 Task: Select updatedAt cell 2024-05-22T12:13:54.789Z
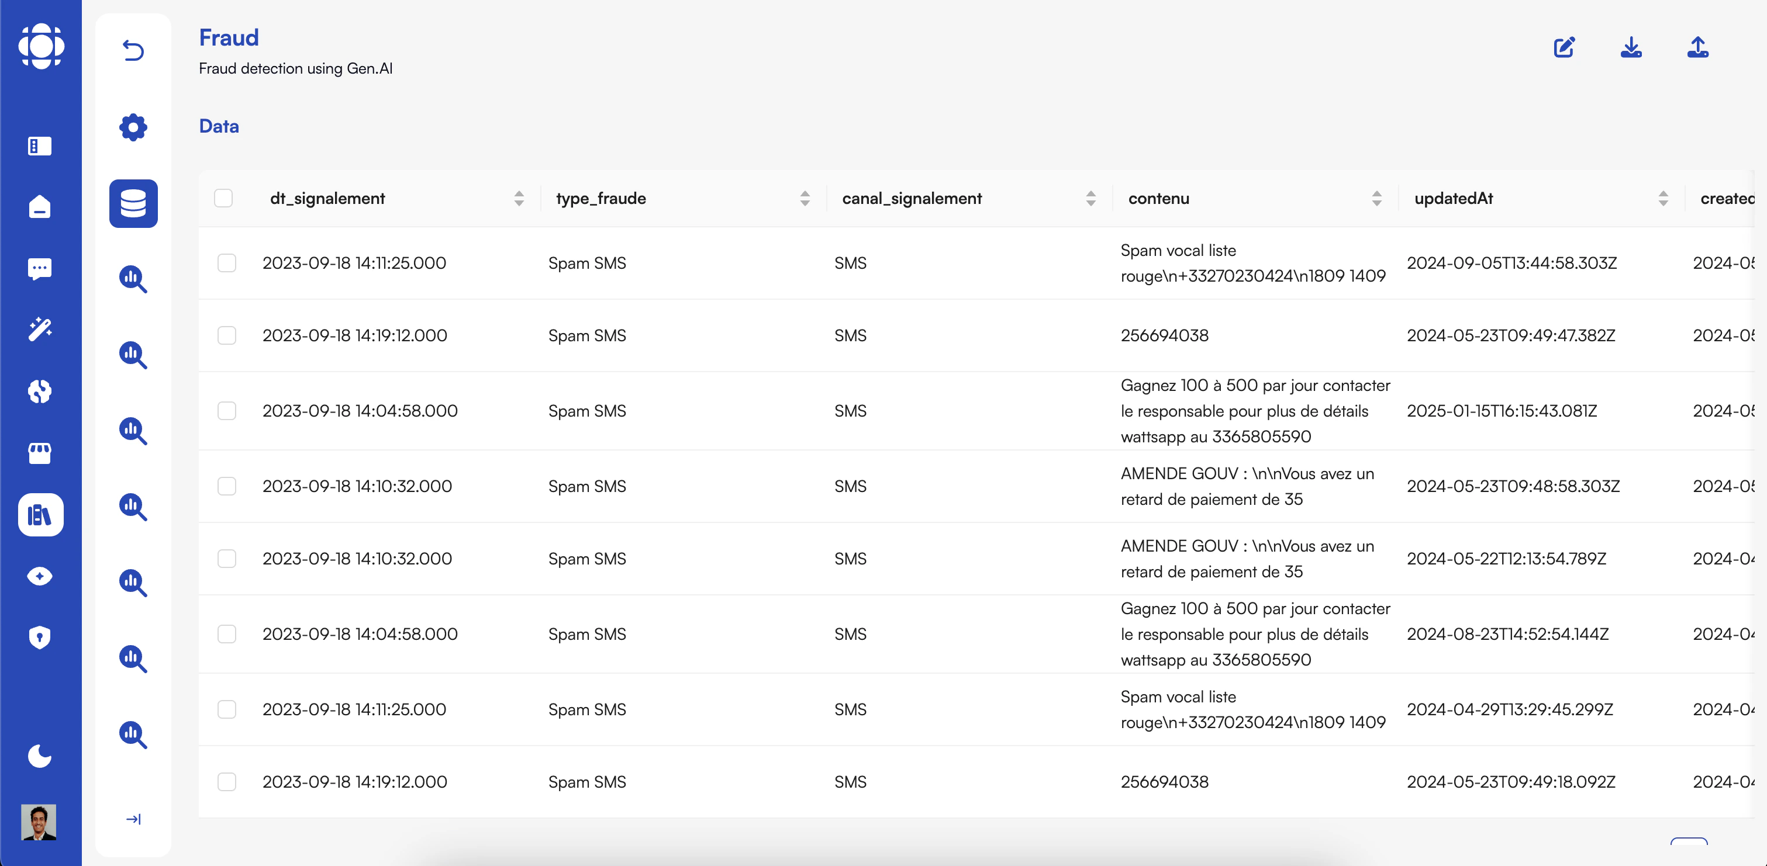(1506, 559)
